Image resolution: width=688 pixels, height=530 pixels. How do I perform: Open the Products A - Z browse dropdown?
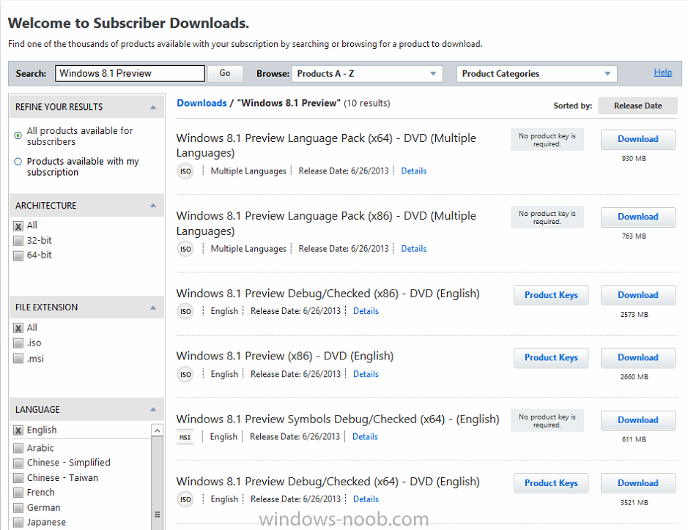click(x=367, y=74)
